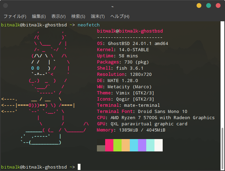Viewport: 225px width, 171px height.
Task: Click the yellow minimize window button
Action: click(x=199, y=5)
